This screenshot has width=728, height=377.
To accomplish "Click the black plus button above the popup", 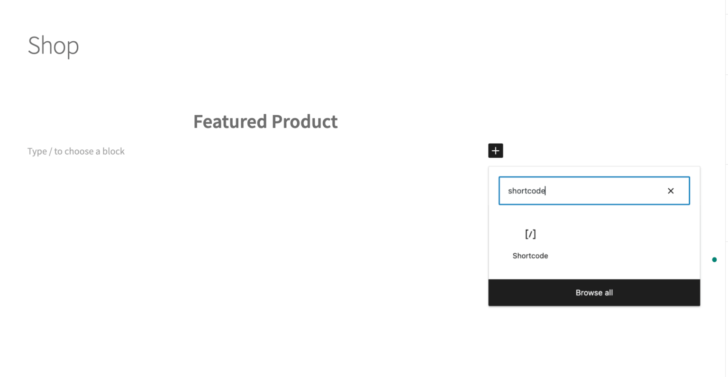I will click(x=495, y=150).
